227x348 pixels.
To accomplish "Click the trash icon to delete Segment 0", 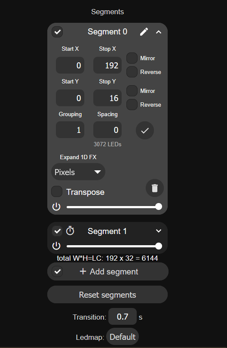I will [155, 188].
